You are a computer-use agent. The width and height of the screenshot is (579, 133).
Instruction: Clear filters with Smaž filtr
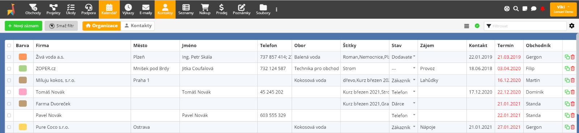click(x=61, y=26)
